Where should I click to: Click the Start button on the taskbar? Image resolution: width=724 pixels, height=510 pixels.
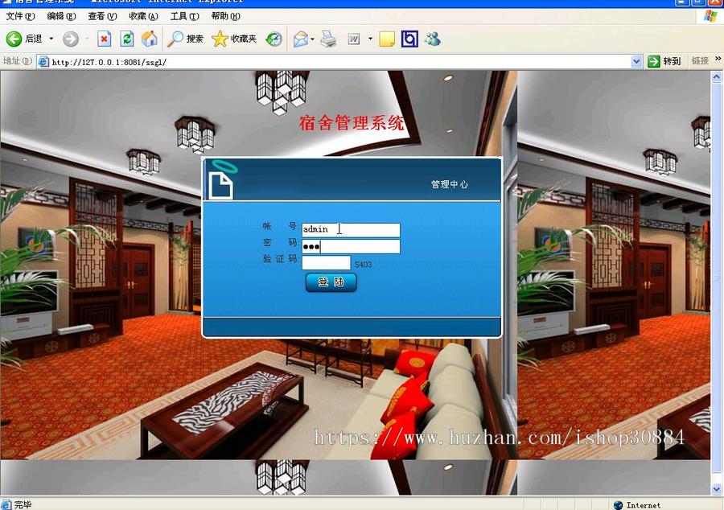[x=8, y=504]
